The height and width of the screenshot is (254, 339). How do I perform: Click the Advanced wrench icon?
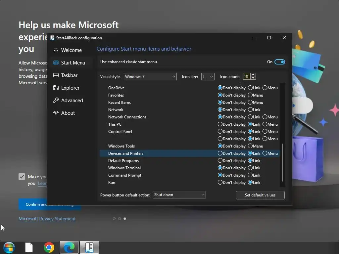tap(56, 100)
